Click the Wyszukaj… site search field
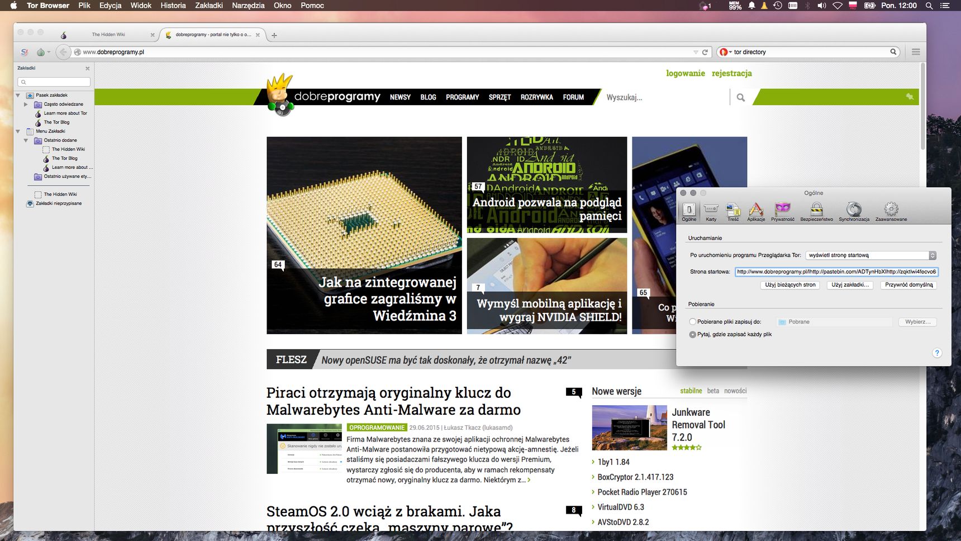This screenshot has width=961, height=541. click(x=666, y=97)
